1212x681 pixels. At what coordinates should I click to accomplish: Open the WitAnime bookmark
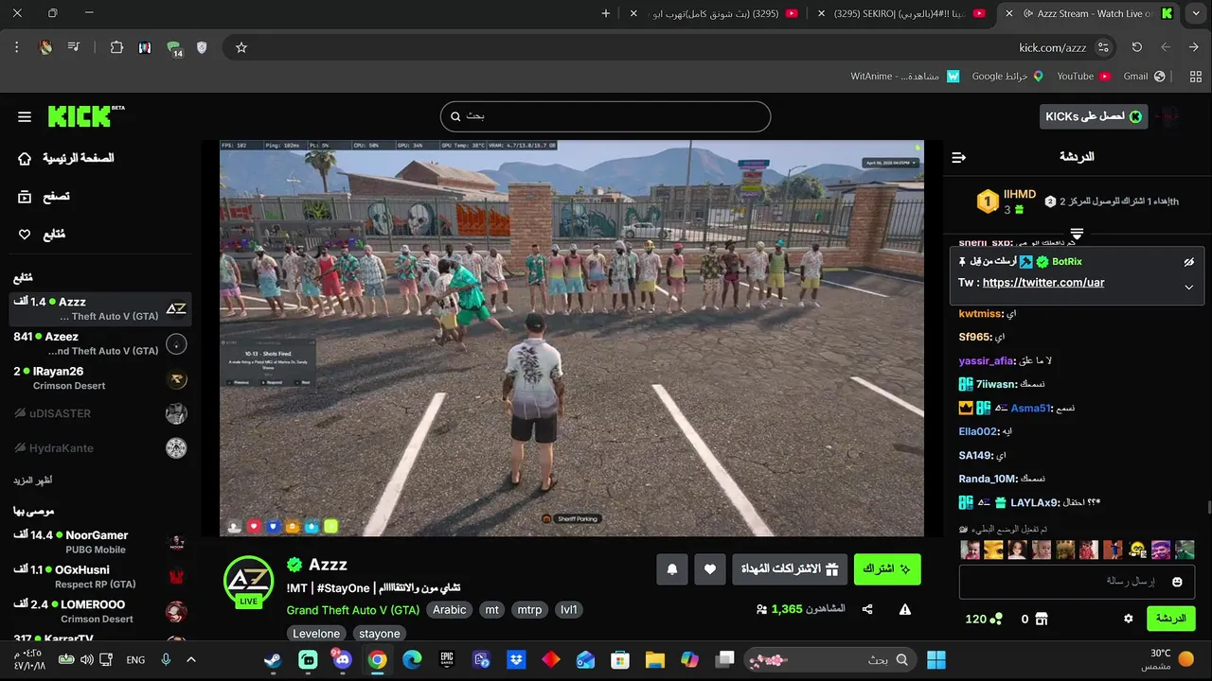904,76
